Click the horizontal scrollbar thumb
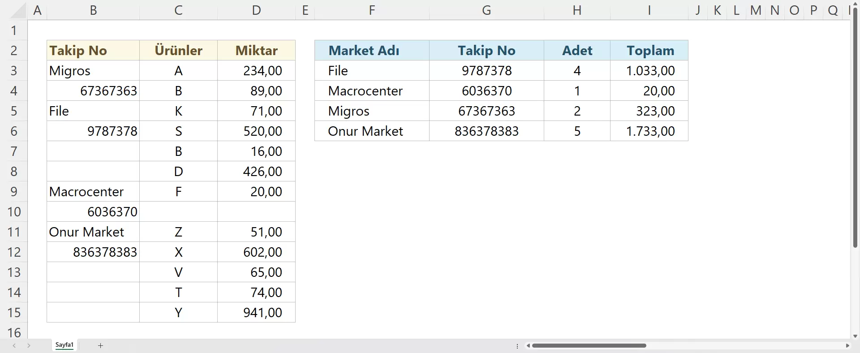Viewport: 860px width, 353px height. [589, 345]
